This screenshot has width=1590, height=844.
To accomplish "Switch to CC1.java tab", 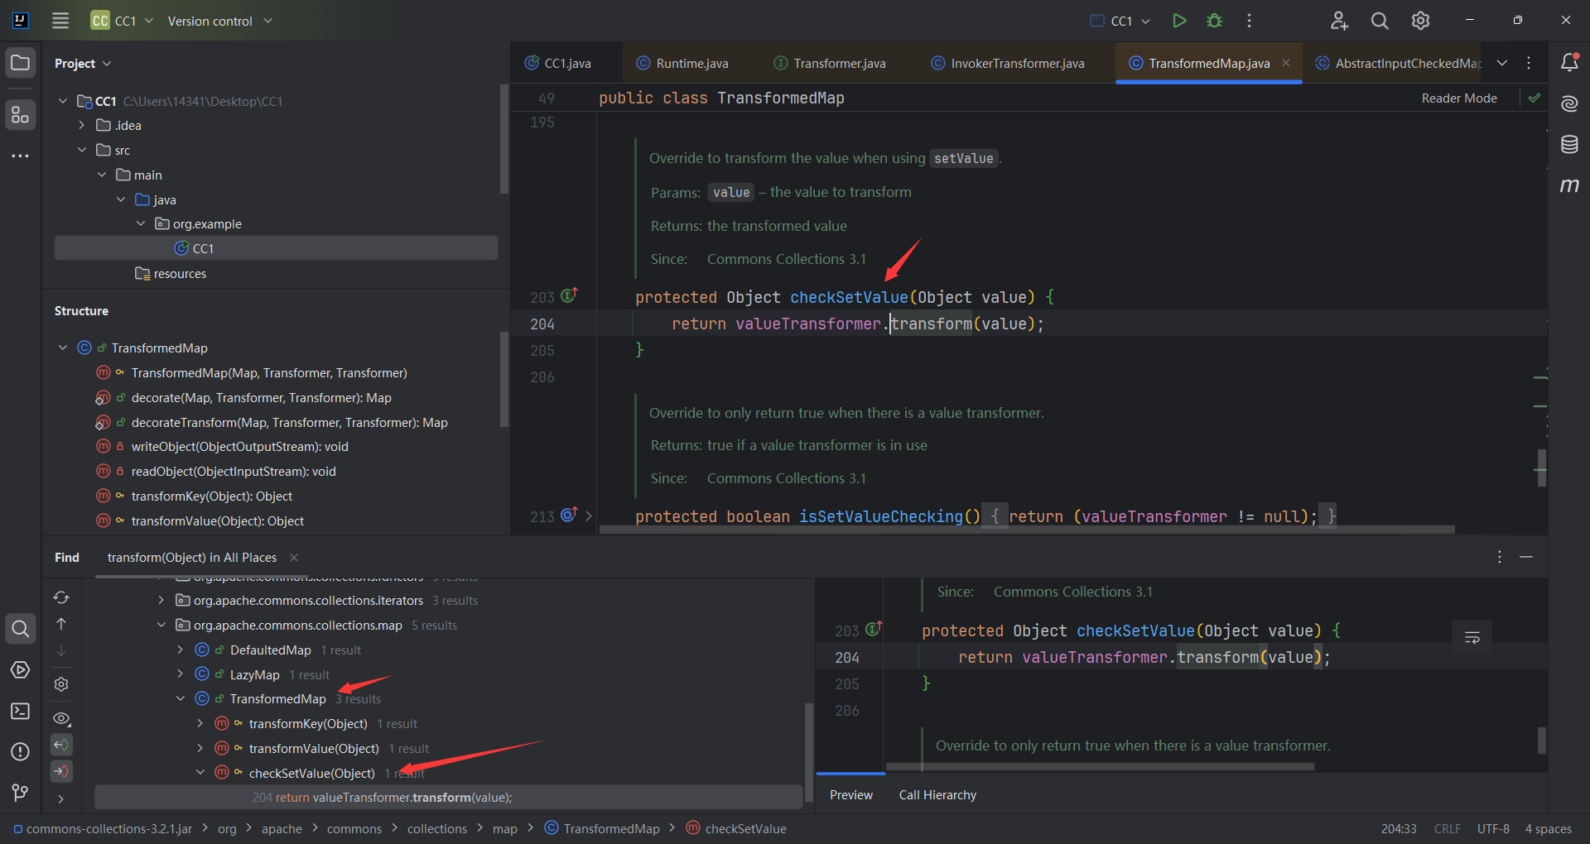I will coord(558,63).
